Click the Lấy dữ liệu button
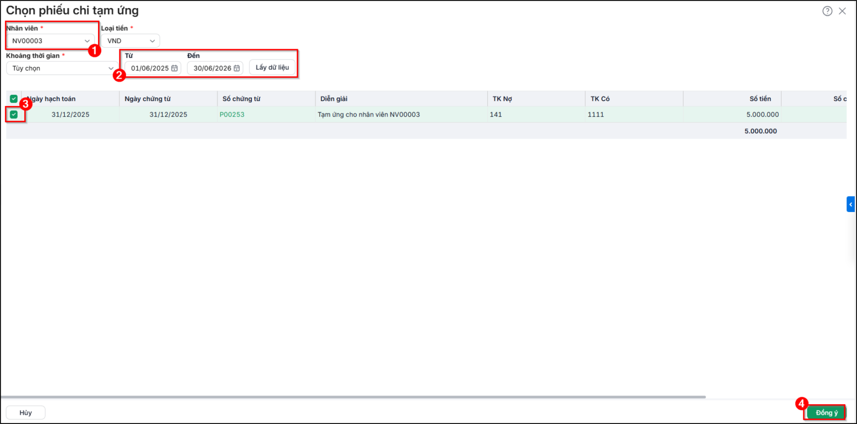 coord(272,67)
